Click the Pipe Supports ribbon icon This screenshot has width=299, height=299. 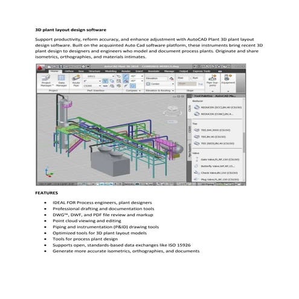pyautogui.click(x=213, y=80)
